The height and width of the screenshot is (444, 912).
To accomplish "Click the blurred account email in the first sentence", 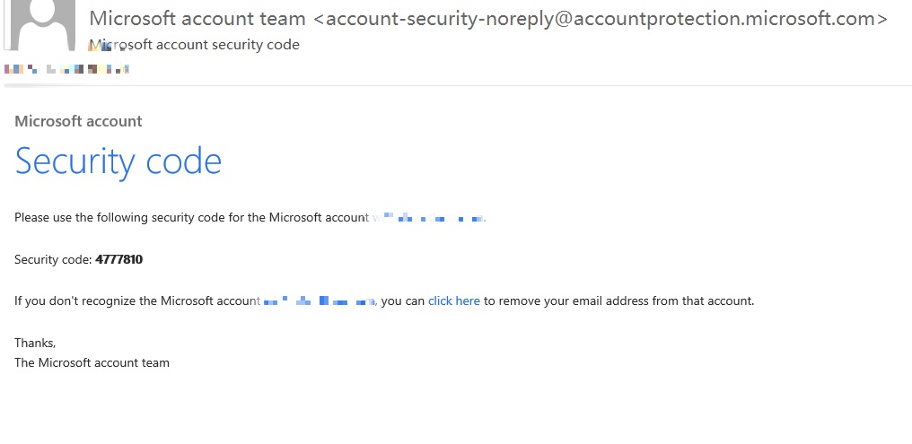I will click(x=428, y=218).
